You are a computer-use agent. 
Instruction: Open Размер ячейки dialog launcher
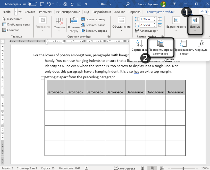pyautogui.click(x=163, y=36)
